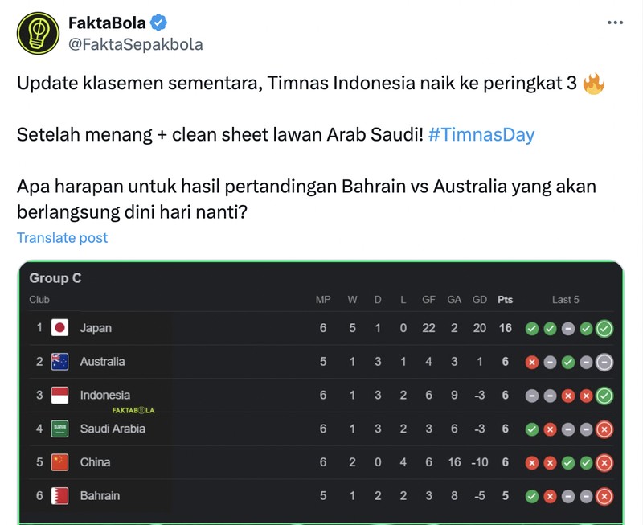Image resolution: width=643 pixels, height=525 pixels.
Task: Open the Group C standings image
Action: point(321,394)
